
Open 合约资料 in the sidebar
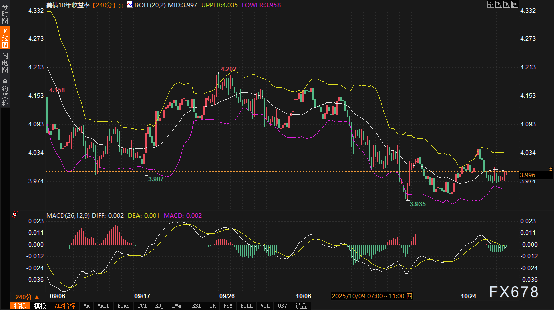[x=5, y=92]
